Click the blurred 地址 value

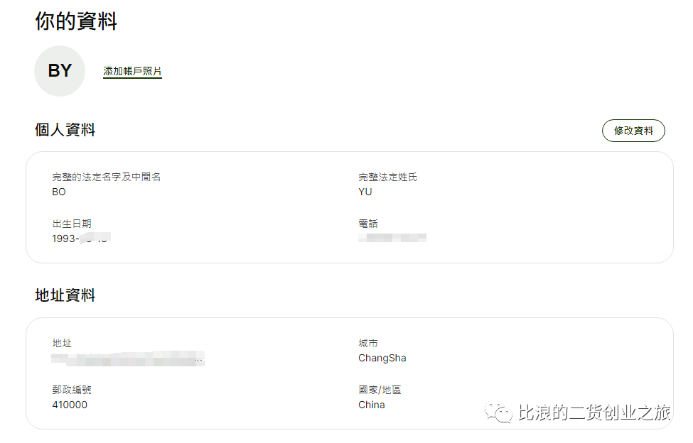128,359
